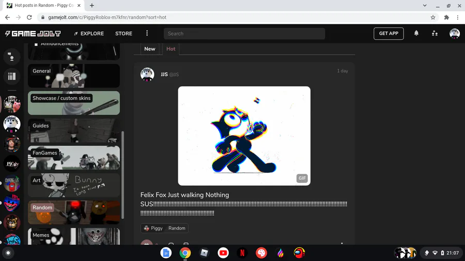The height and width of the screenshot is (261, 465).
Task: Launch YouTube from shelf
Action: point(223,253)
